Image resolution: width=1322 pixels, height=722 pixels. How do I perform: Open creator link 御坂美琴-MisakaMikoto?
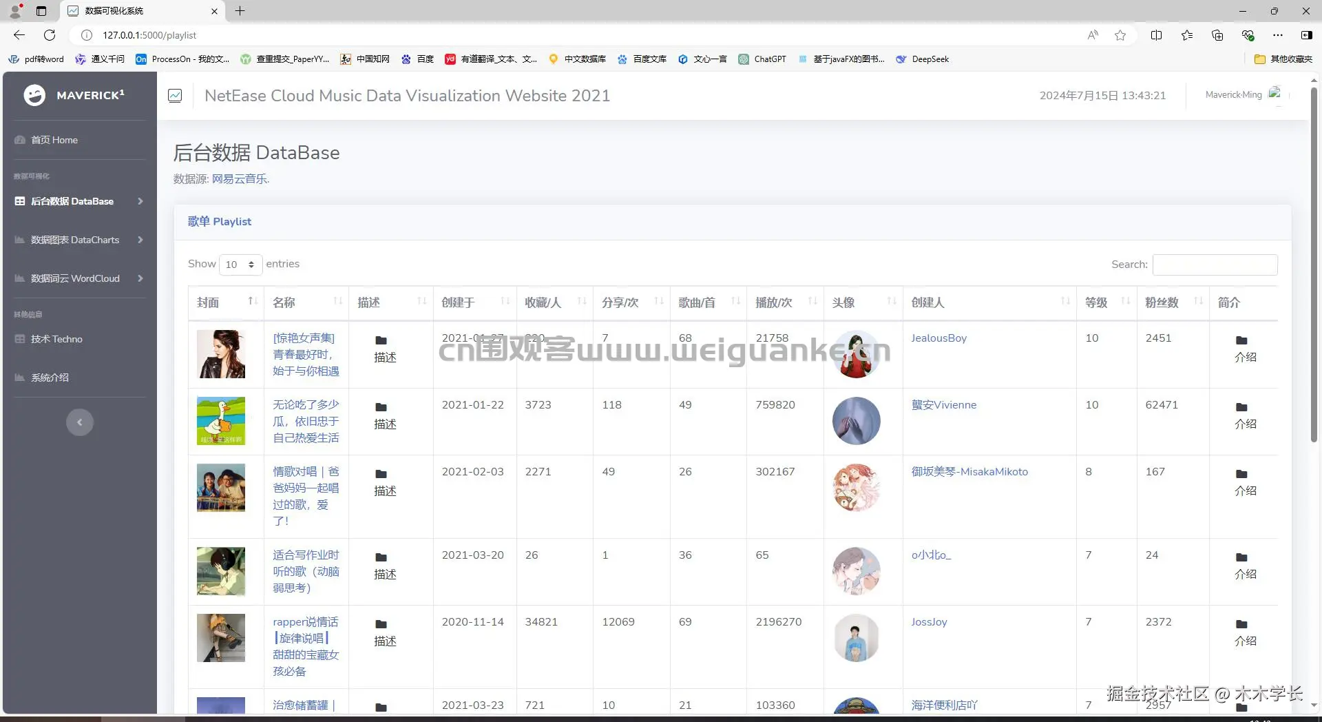[x=969, y=472]
